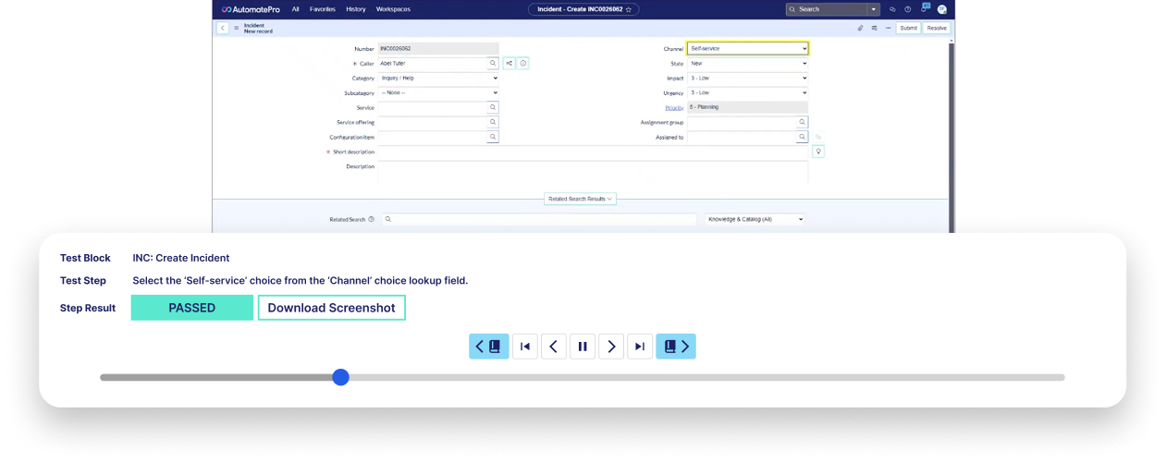Screen dimensions: 1166x463
Task: Click the blue playback progress slider handle
Action: [340, 377]
